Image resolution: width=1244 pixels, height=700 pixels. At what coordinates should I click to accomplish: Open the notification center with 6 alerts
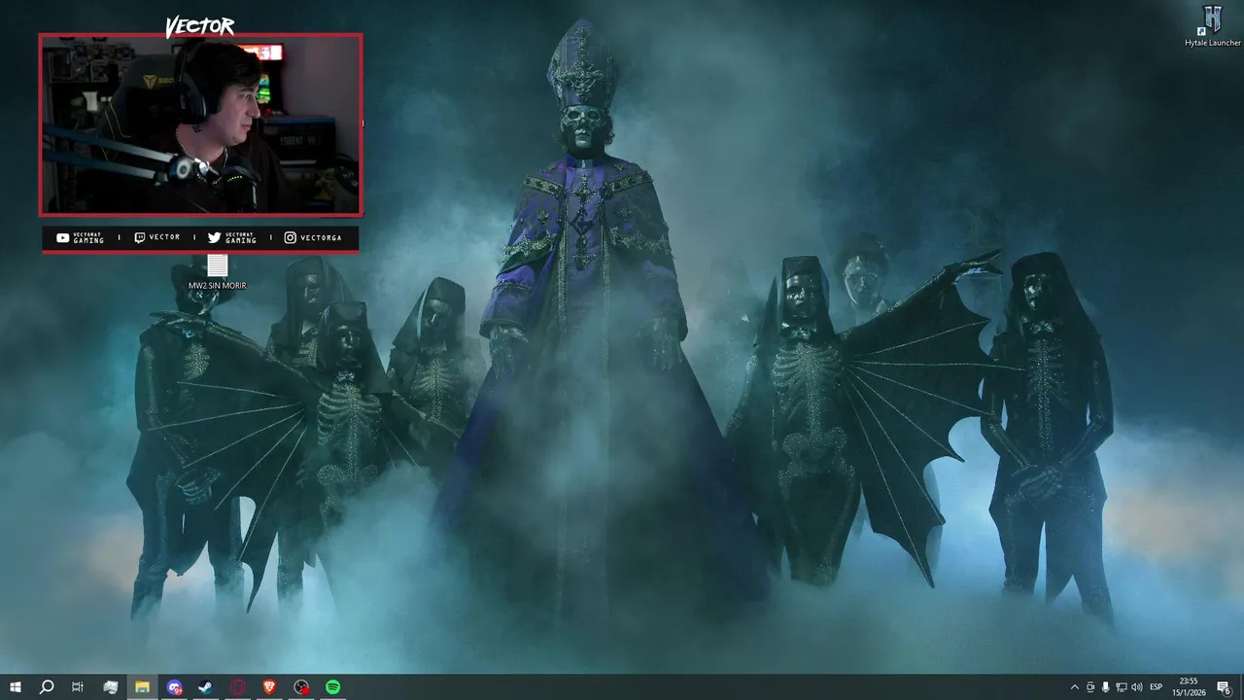1225,687
